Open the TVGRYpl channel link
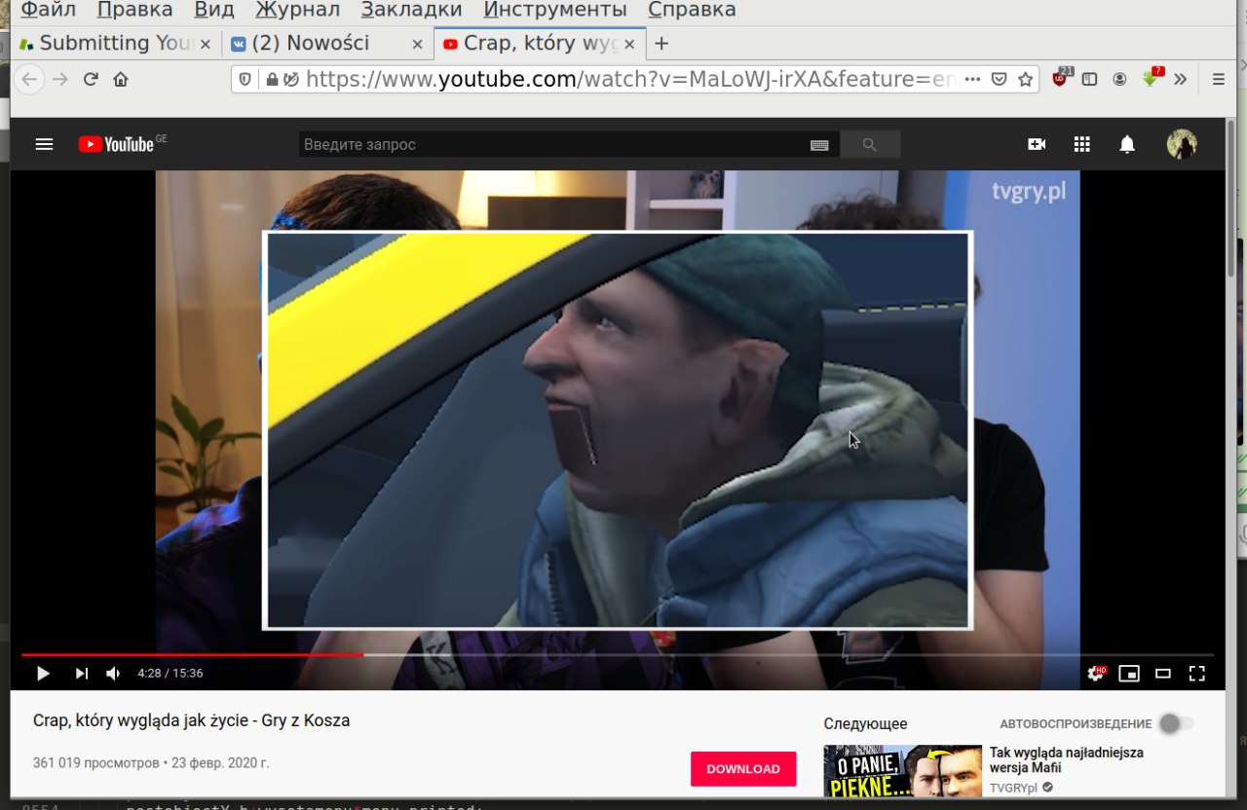1247x810 pixels. coord(1013,788)
